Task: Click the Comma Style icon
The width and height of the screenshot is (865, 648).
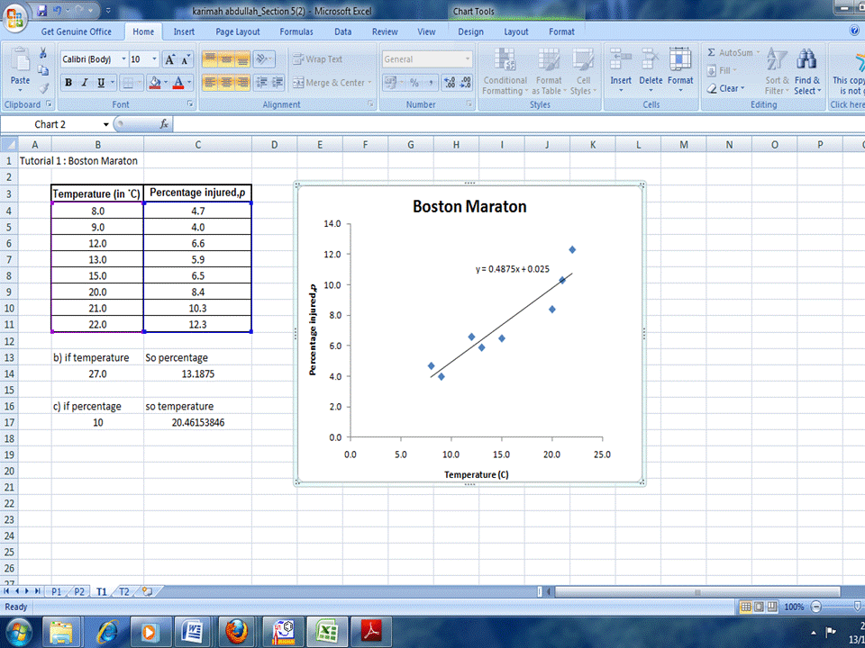Action: pyautogui.click(x=431, y=83)
